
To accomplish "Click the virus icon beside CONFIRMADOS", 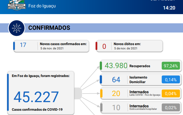I will coord(17,28).
